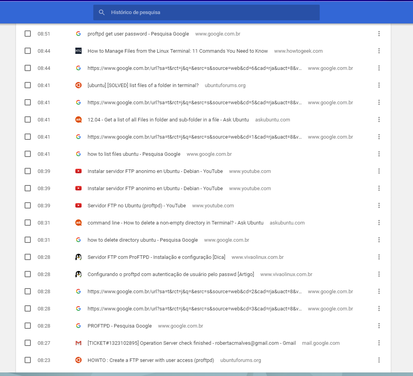Click penguin favicon of Servidor FTP com ProFTPD
This screenshot has width=413, height=376.
coord(78,257)
